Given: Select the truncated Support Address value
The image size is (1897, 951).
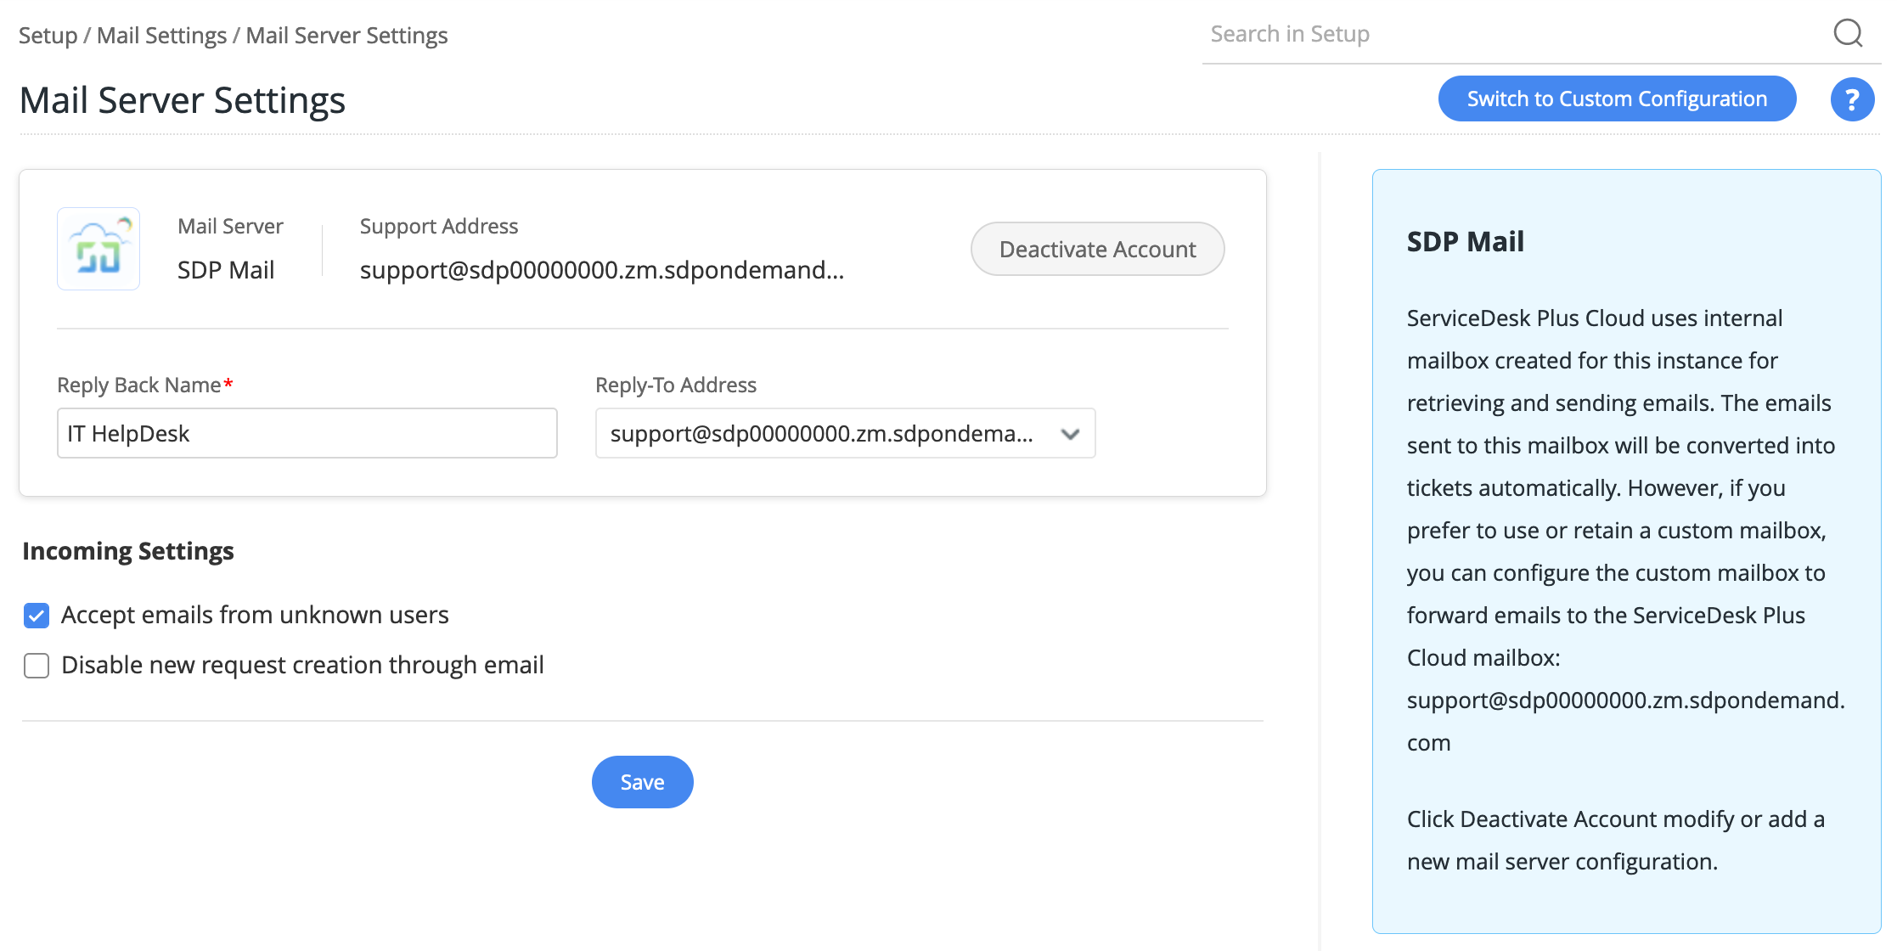Looking at the screenshot, I should (x=601, y=270).
